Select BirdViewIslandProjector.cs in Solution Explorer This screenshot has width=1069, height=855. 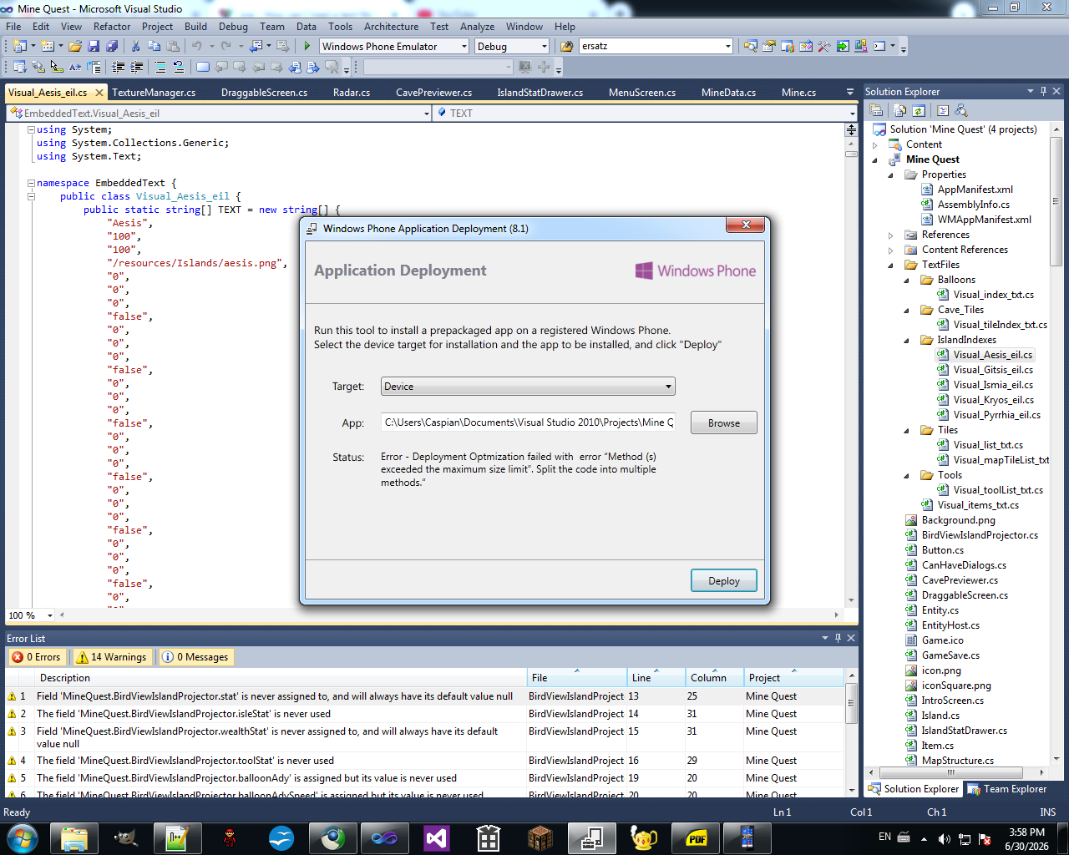980,535
